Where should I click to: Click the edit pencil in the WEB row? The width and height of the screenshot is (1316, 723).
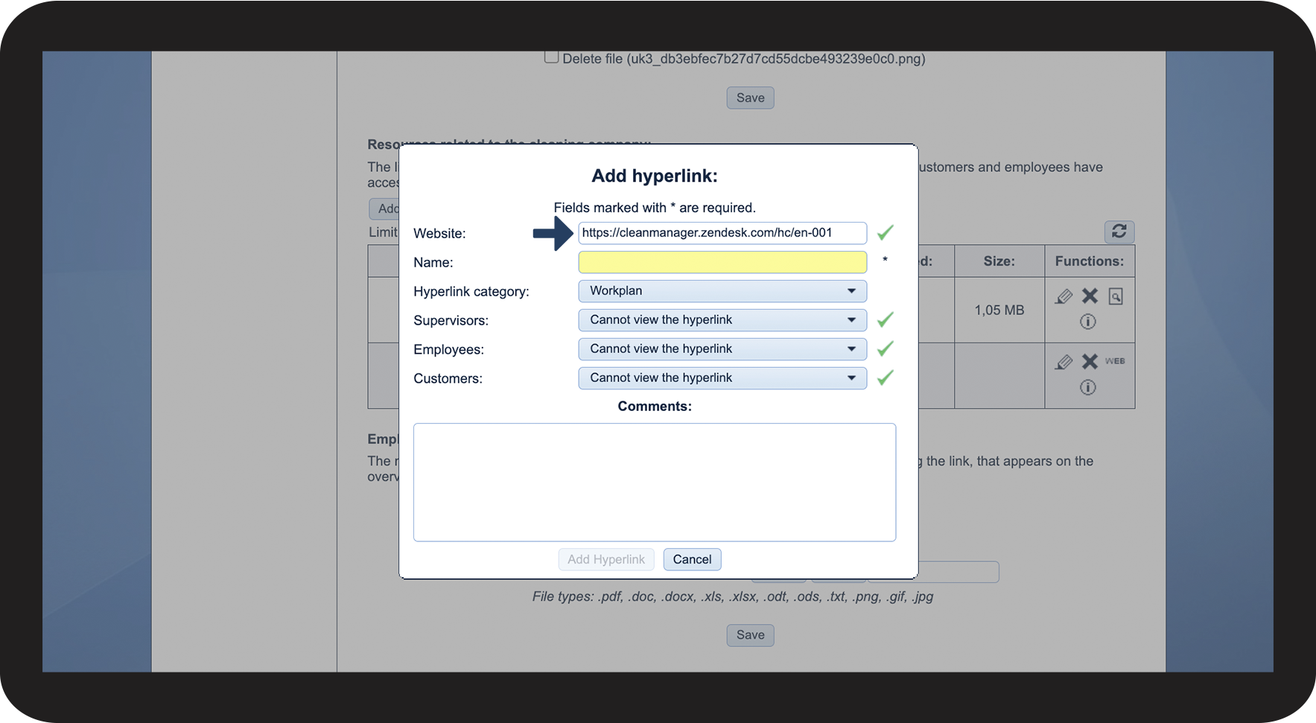tap(1064, 362)
